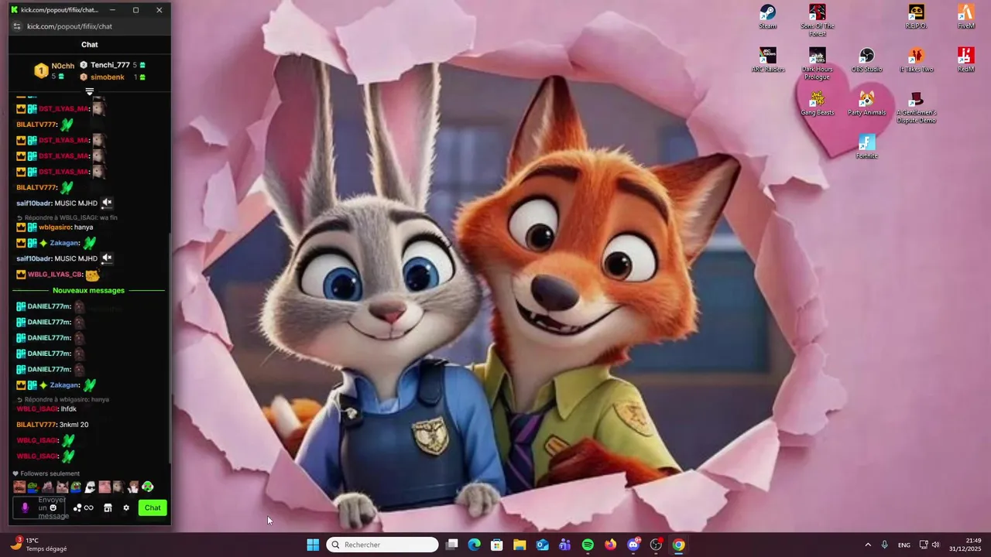The height and width of the screenshot is (557, 991).
Task: Click the site info icon in address bar
Action: click(x=17, y=26)
